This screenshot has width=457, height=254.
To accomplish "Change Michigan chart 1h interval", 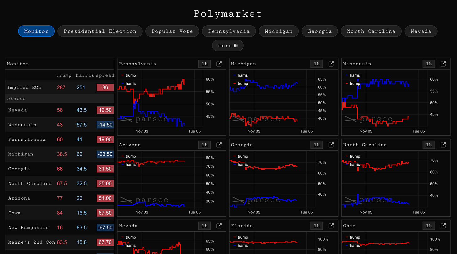I will click(317, 64).
